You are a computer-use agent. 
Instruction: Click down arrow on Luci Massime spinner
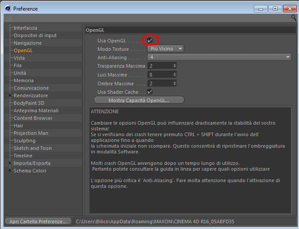[x=175, y=76]
